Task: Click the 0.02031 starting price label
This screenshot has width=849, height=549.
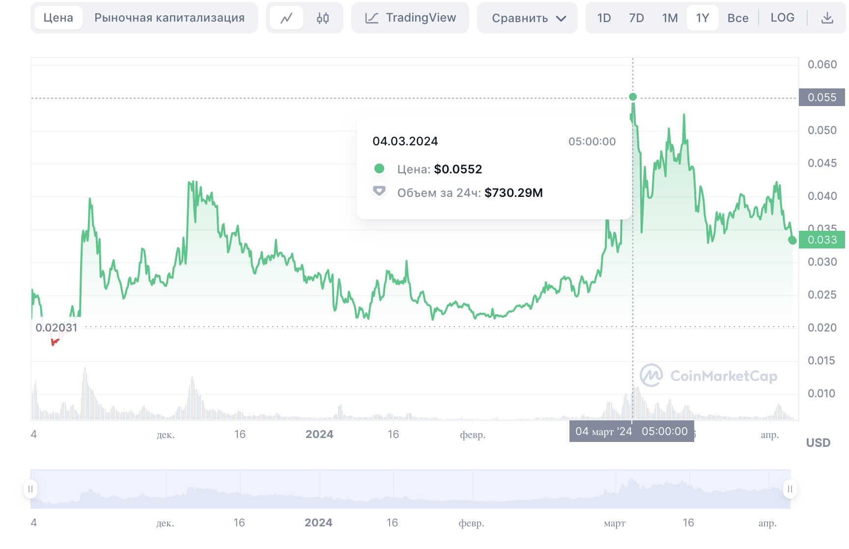Action: pyautogui.click(x=57, y=328)
